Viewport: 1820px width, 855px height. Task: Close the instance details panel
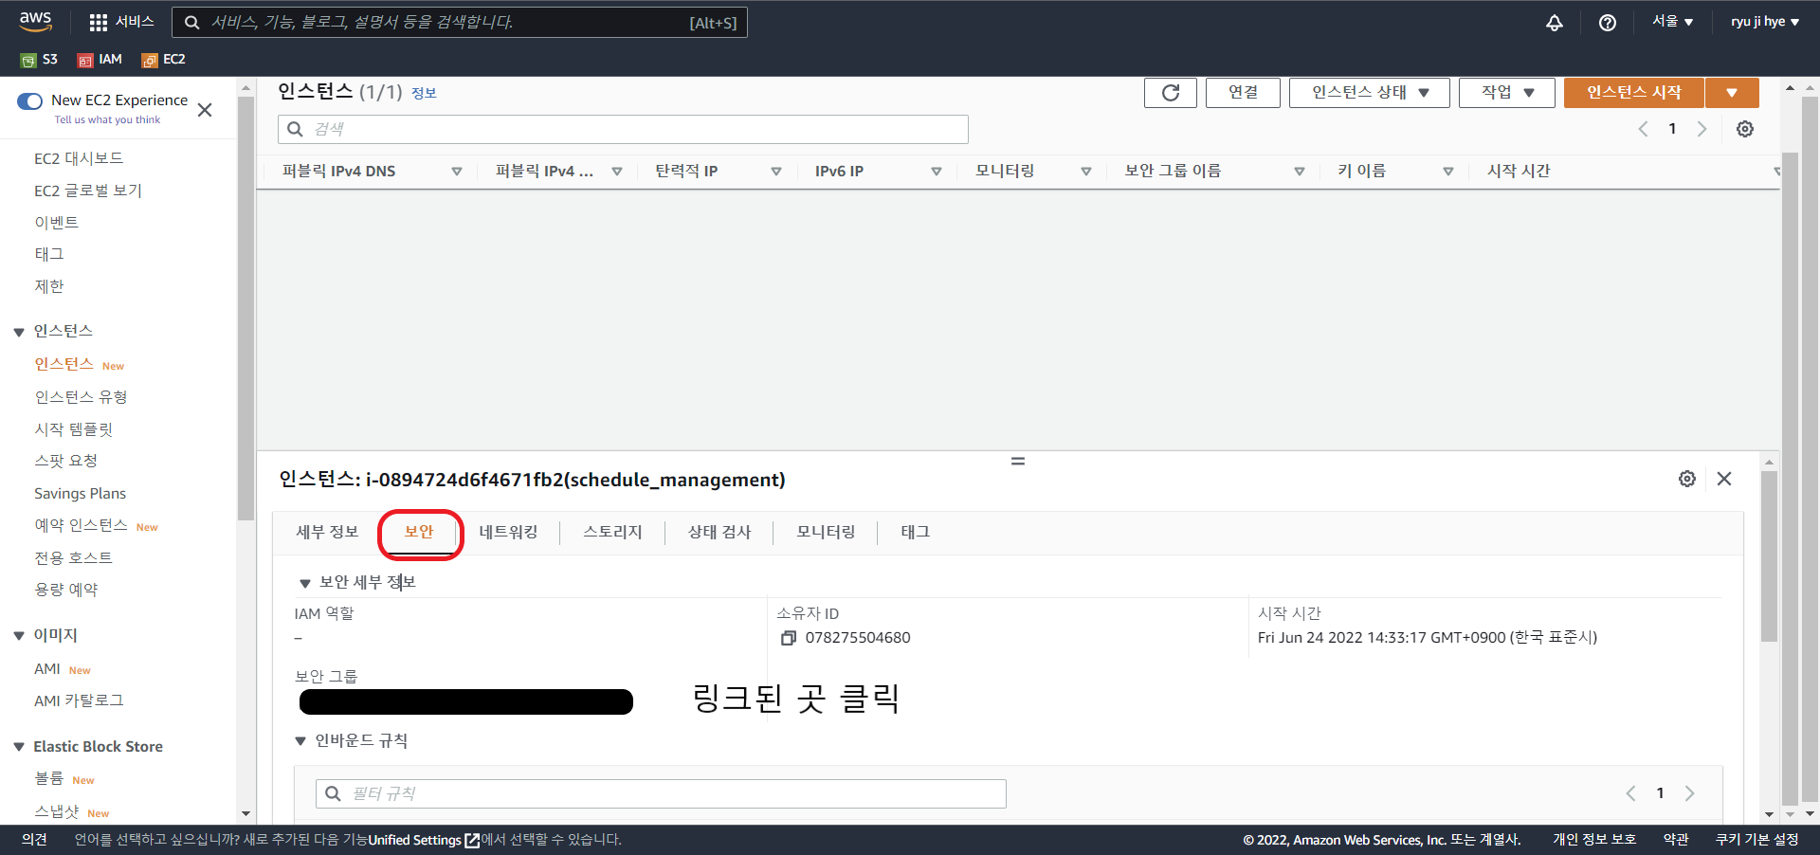click(1724, 479)
